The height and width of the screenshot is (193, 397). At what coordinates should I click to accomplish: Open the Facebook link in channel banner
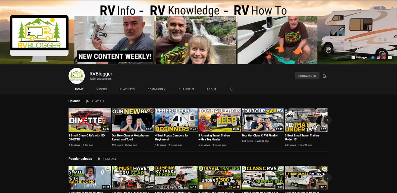pyautogui.click(x=373, y=58)
